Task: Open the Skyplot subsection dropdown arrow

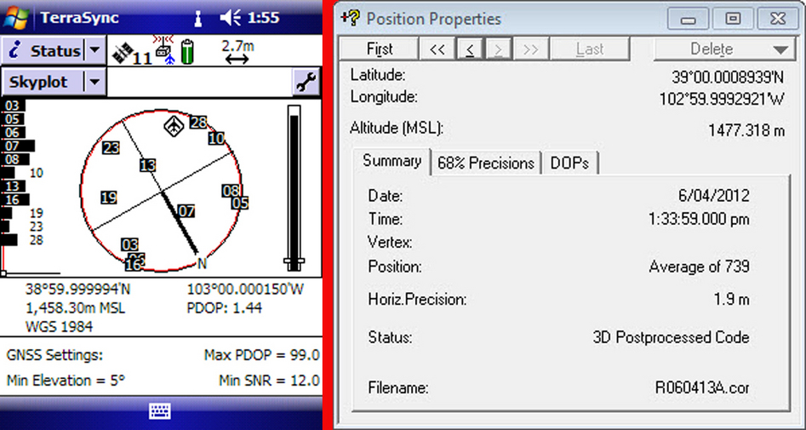Action: pyautogui.click(x=94, y=82)
